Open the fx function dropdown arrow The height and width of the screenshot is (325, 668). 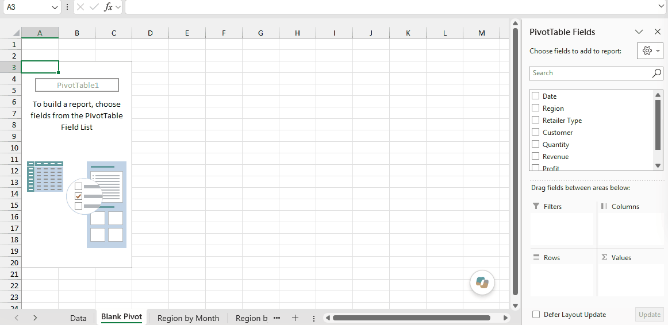[118, 7]
